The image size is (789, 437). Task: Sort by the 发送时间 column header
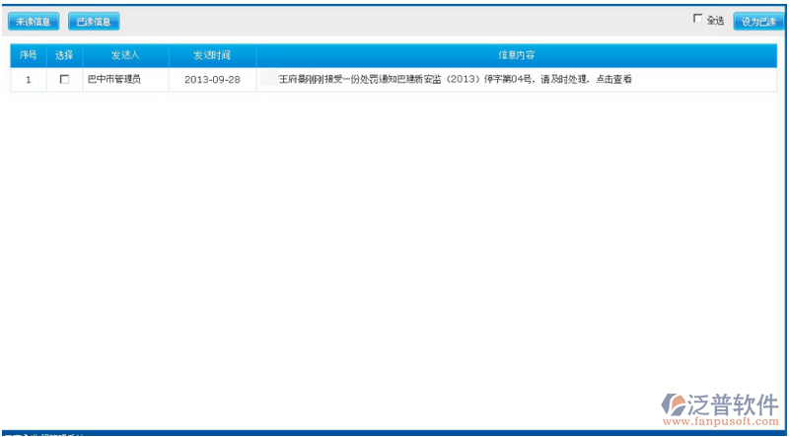[212, 55]
